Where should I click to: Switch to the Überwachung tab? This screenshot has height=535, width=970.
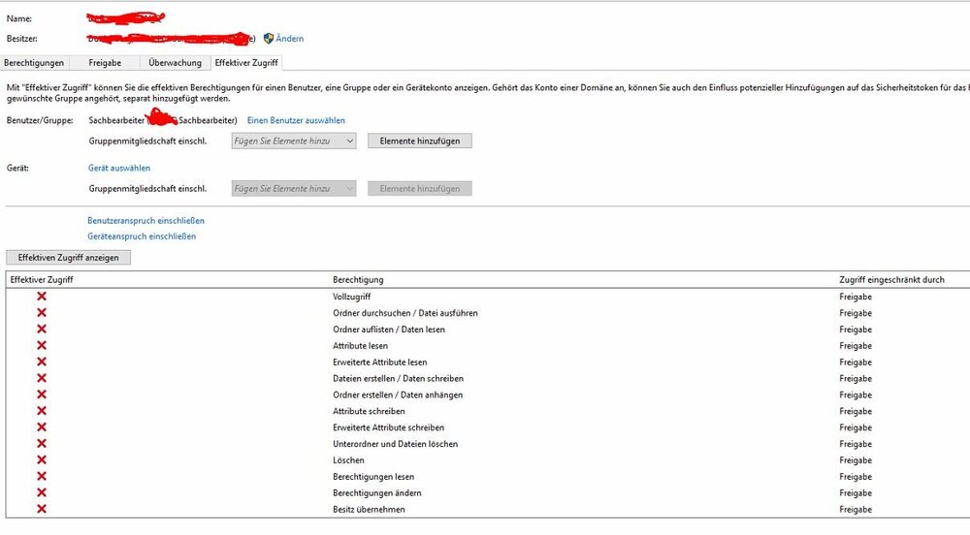175,63
